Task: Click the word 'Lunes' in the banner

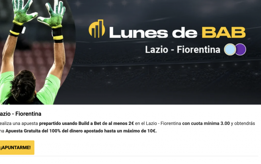Action: 138,32
